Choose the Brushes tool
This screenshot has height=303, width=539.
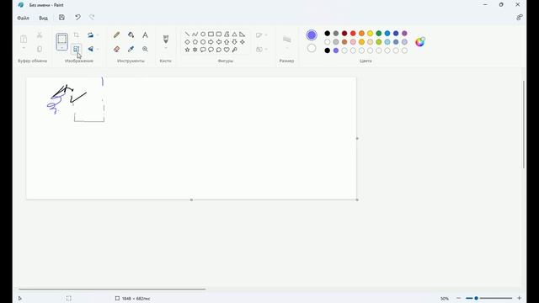point(166,39)
